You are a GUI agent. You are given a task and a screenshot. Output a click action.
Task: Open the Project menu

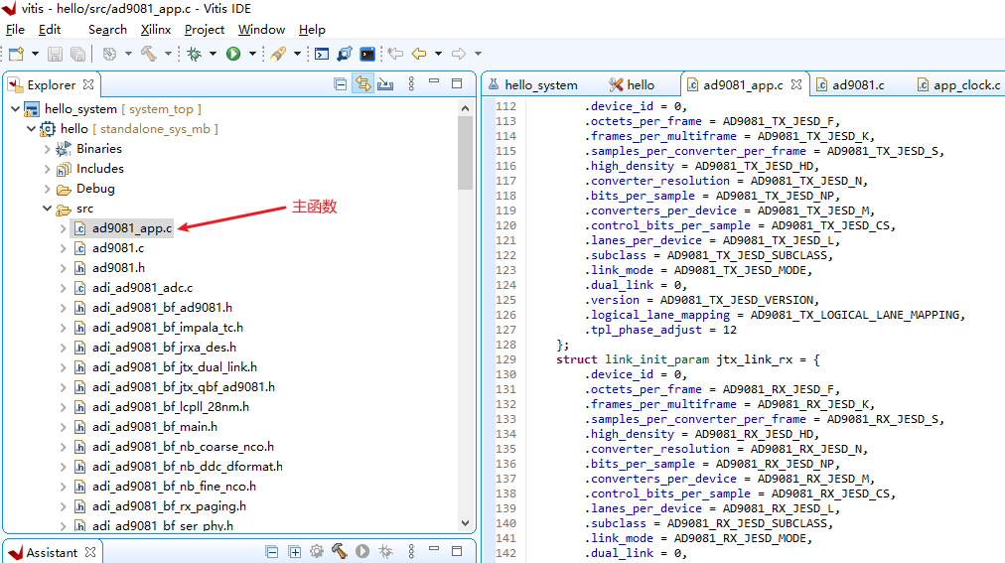(x=205, y=30)
